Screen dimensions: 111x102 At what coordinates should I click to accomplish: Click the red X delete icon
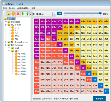[x=18, y=14]
